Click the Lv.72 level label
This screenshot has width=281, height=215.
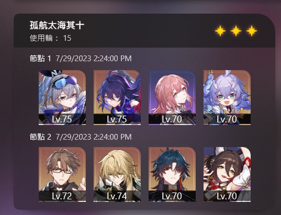(x=62, y=196)
